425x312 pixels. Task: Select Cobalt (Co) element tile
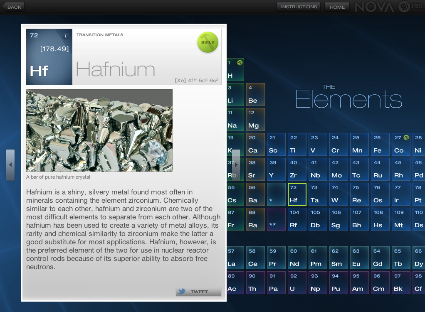[401, 144]
